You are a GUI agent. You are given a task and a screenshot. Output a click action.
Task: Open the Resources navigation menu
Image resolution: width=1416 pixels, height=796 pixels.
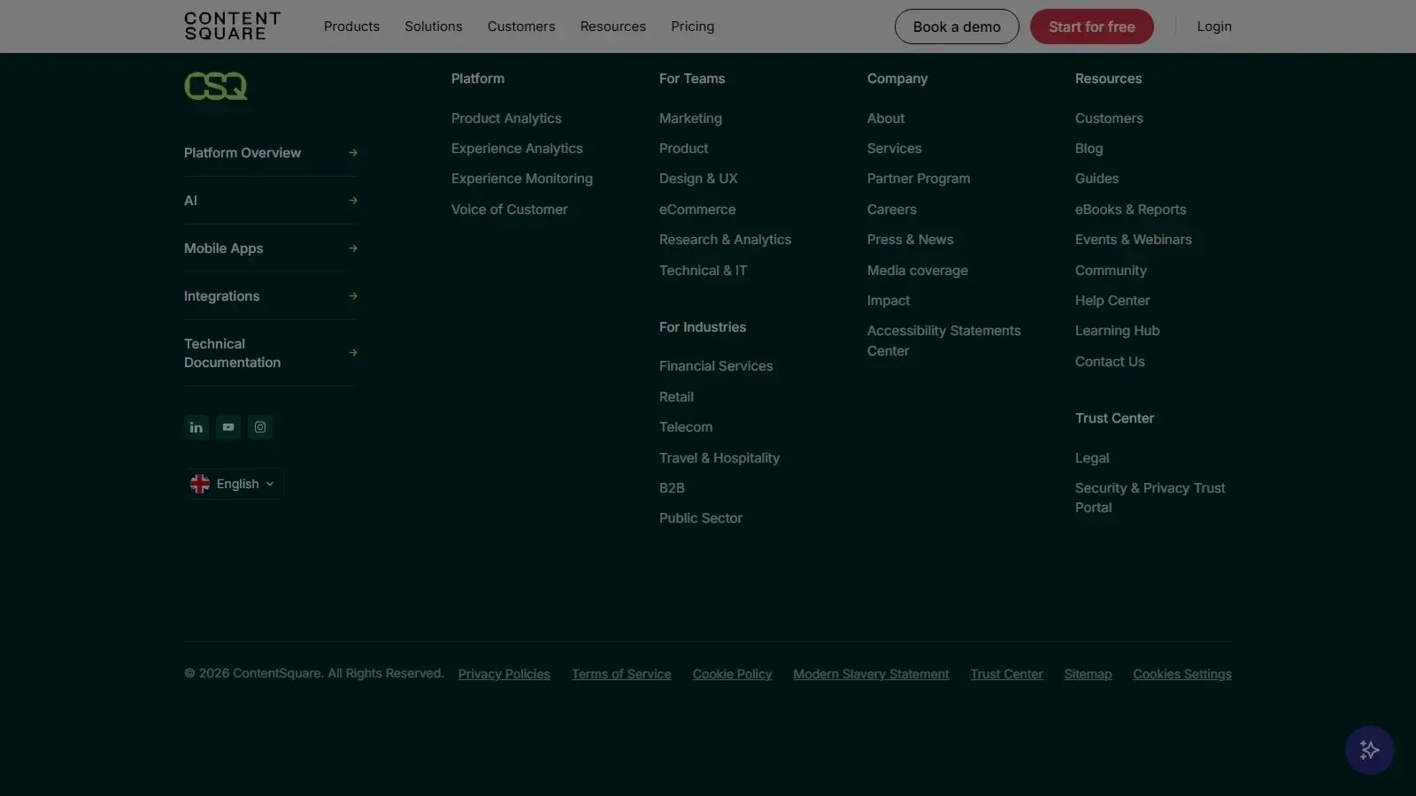(x=613, y=27)
